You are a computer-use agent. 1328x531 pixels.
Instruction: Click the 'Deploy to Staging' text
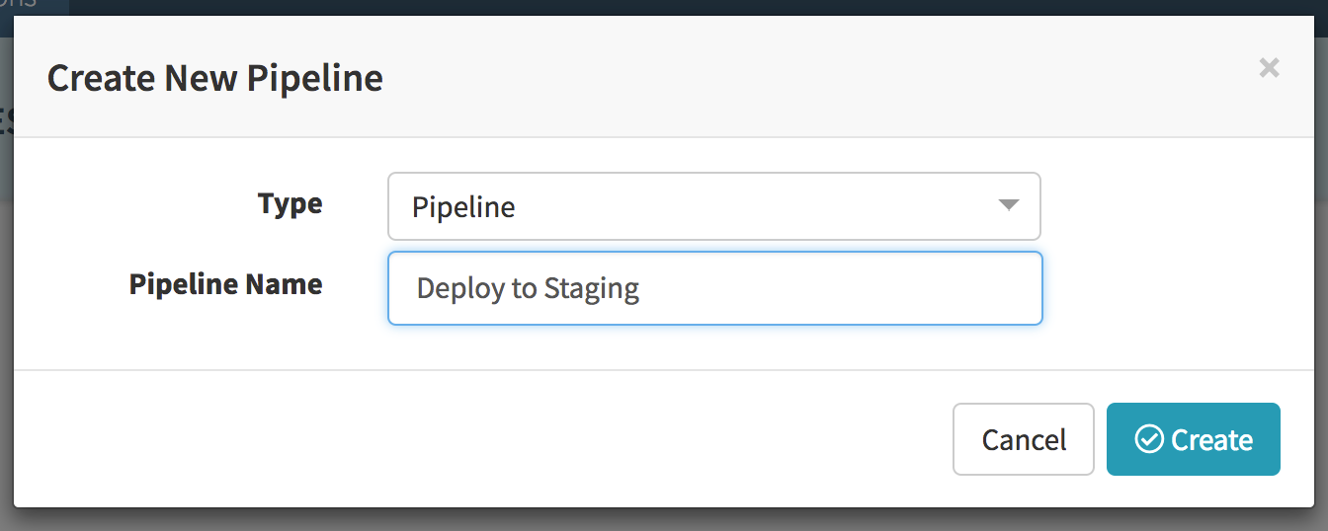528,289
